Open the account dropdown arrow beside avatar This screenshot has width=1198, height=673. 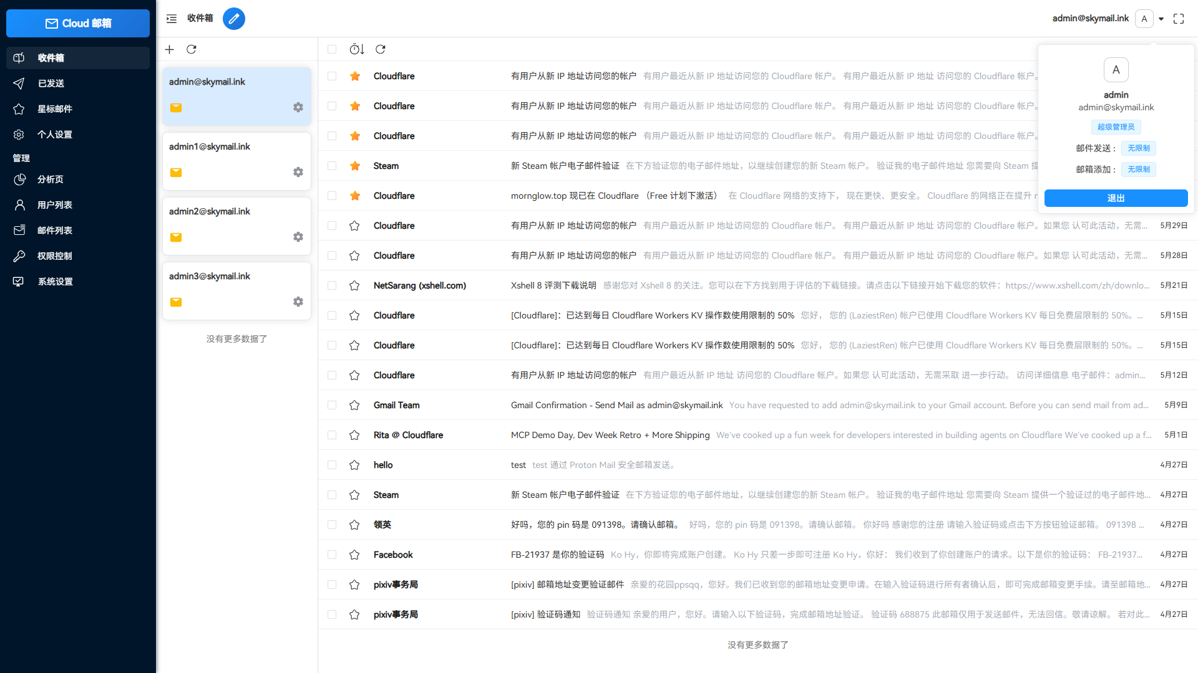pos(1162,19)
